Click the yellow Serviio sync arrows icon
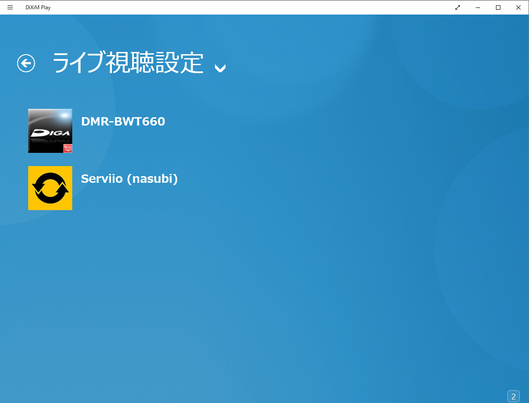 (50, 188)
